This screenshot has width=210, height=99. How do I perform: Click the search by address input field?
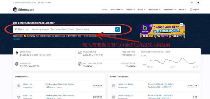pyautogui.click(x=72, y=29)
